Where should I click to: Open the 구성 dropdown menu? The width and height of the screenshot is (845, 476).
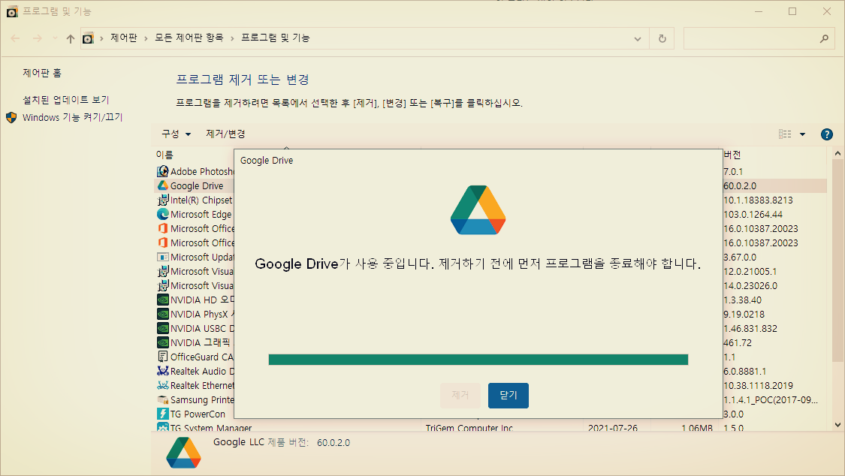pos(177,134)
